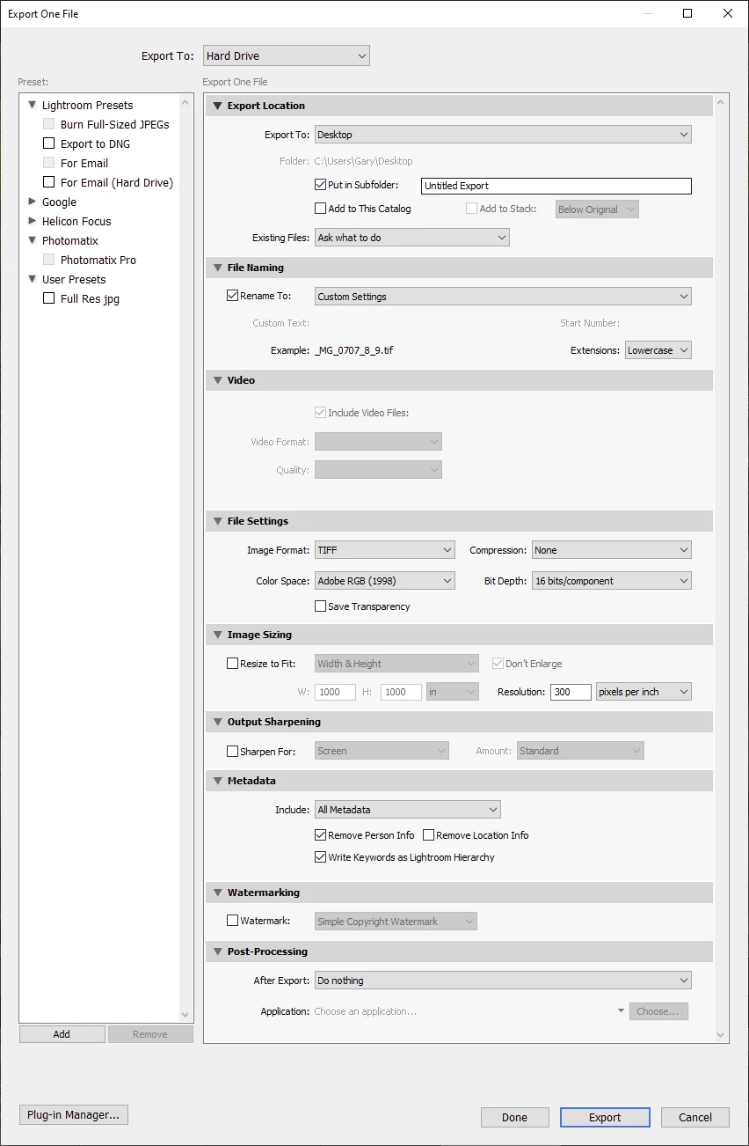Collapse the Watermarking section triangle

point(218,893)
